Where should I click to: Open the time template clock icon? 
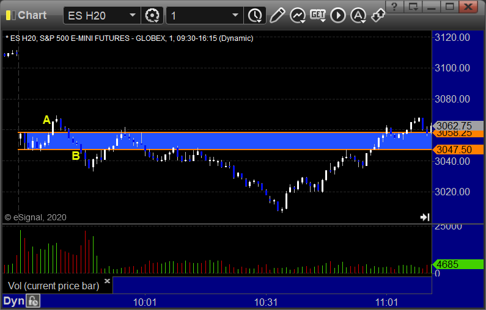[x=255, y=15]
